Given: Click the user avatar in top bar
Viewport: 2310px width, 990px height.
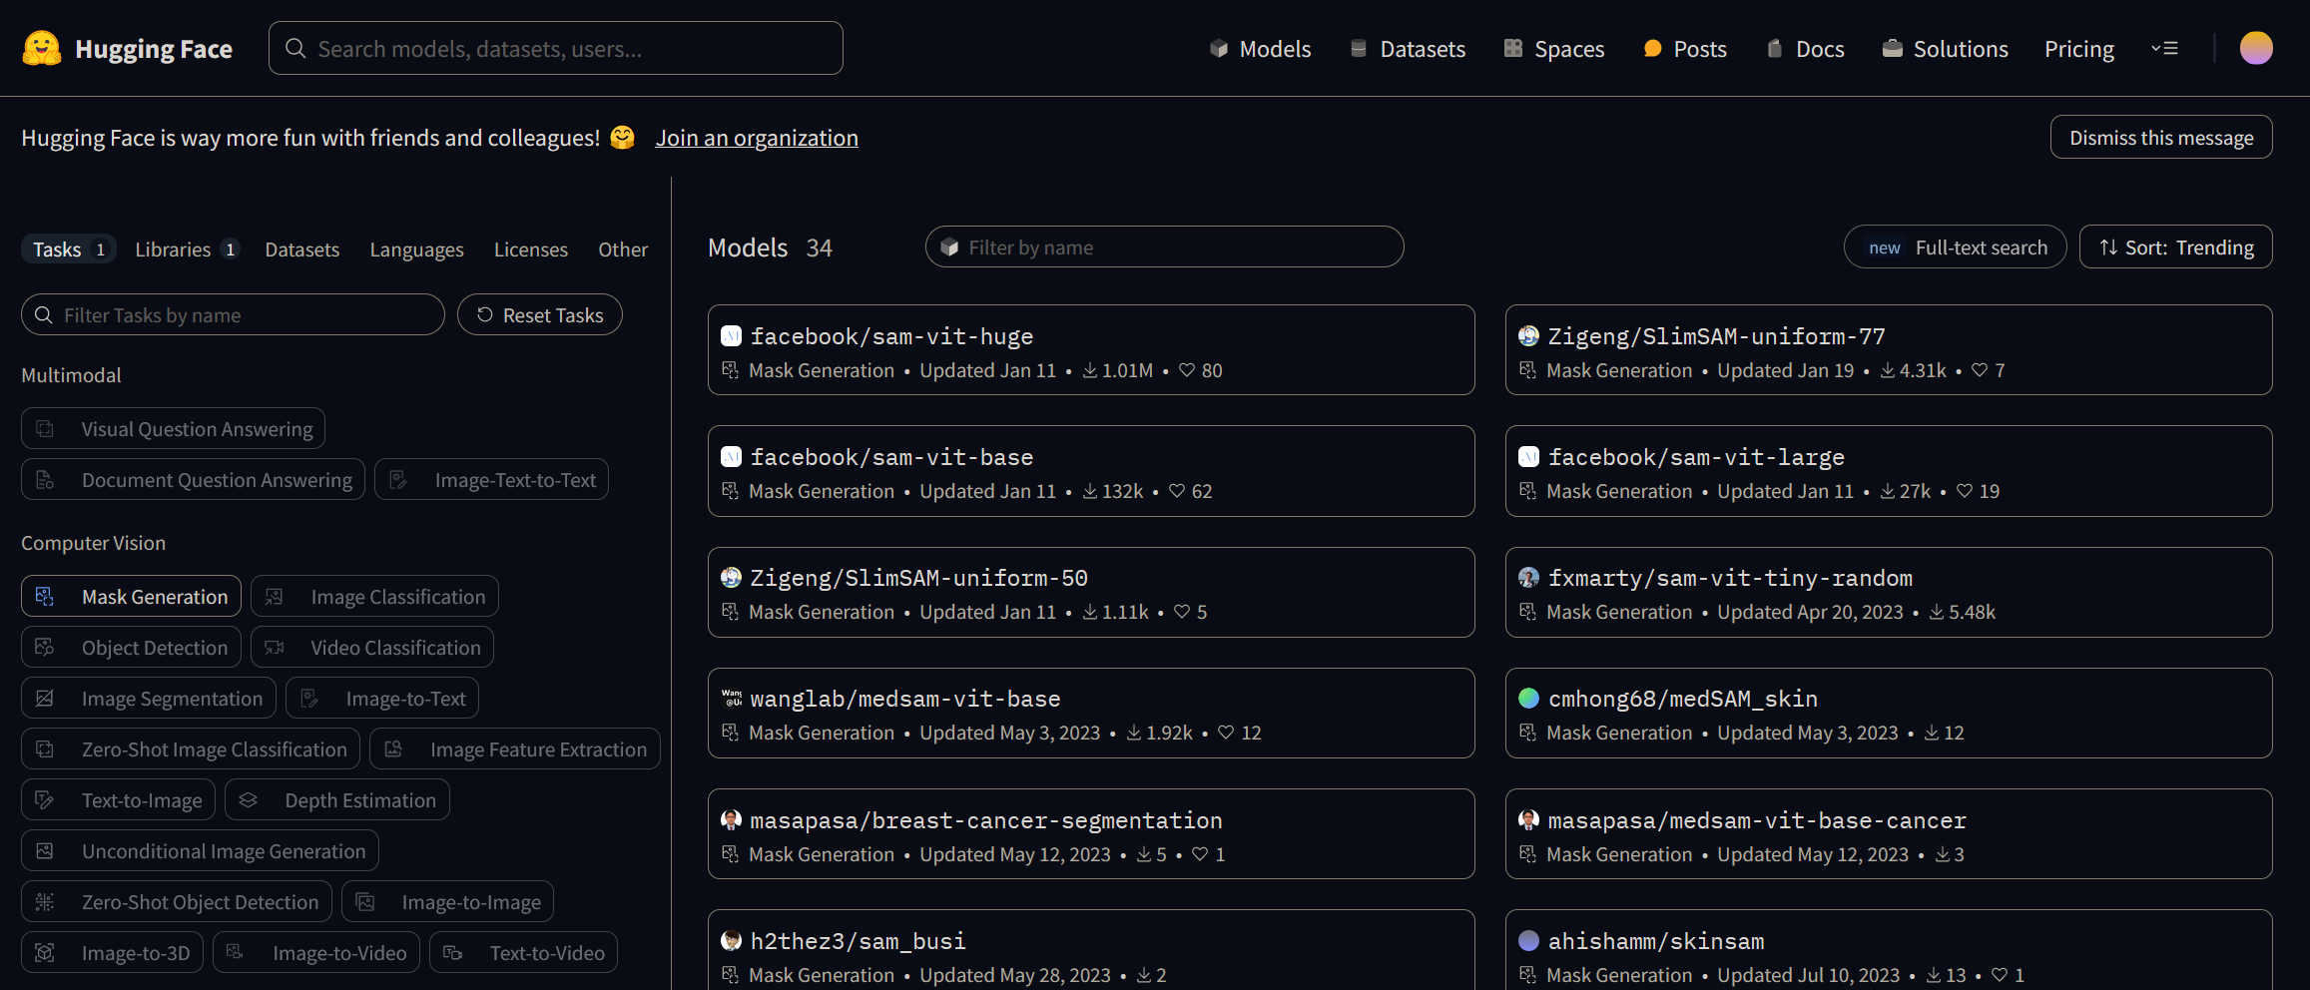Looking at the screenshot, I should (x=2256, y=48).
